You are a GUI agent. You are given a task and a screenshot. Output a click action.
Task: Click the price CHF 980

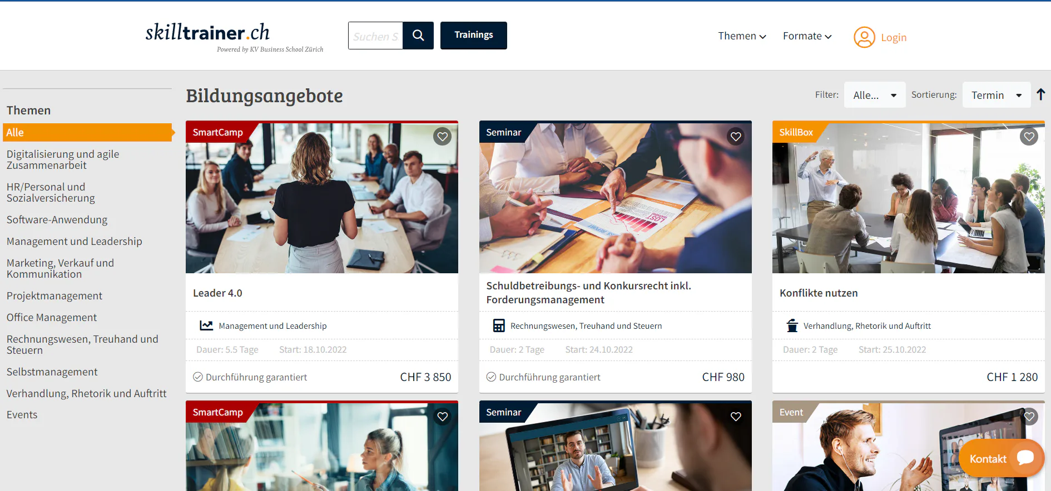tap(723, 377)
